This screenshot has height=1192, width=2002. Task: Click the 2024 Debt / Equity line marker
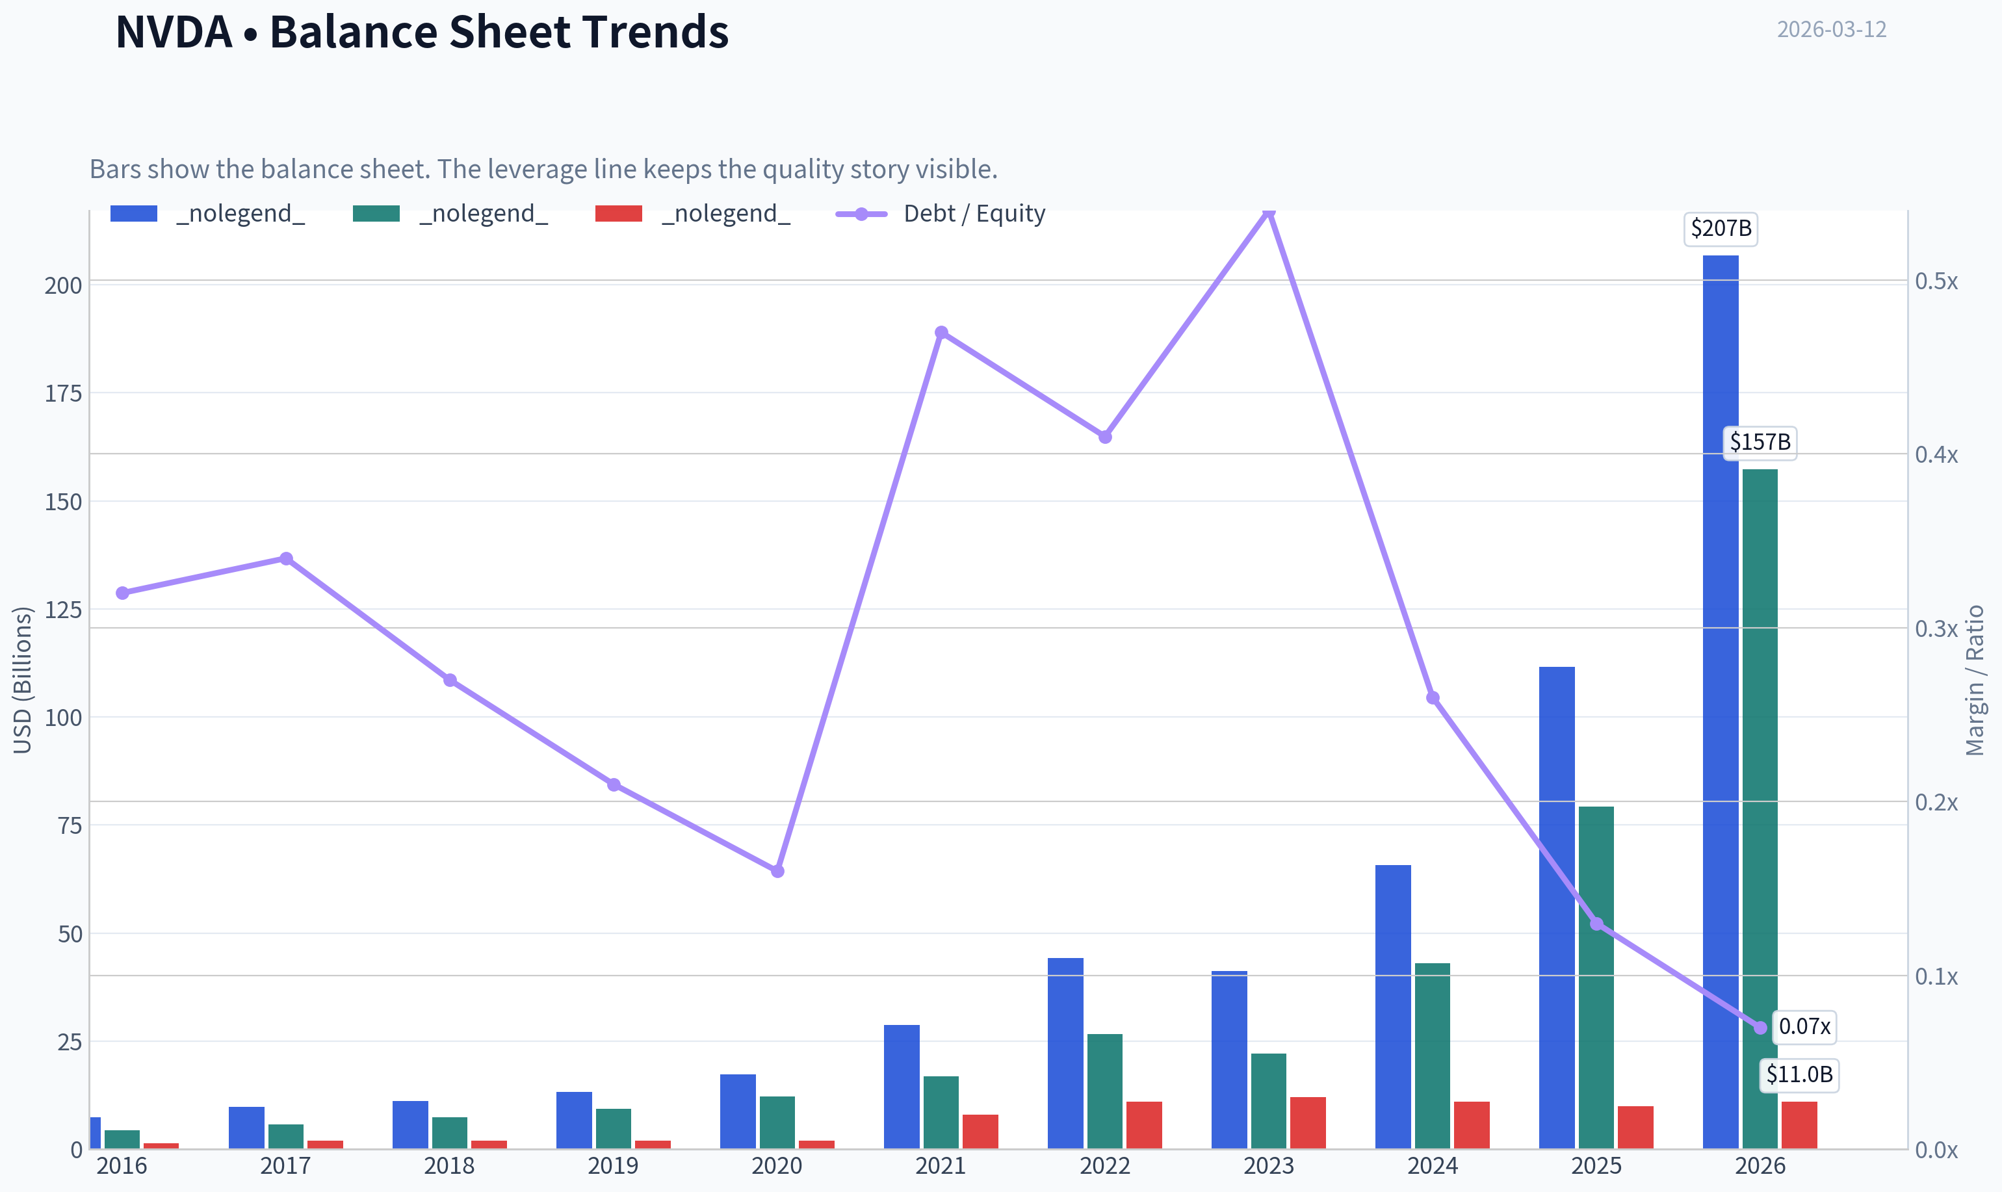point(1433,698)
